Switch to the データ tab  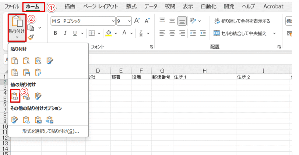click(151, 7)
